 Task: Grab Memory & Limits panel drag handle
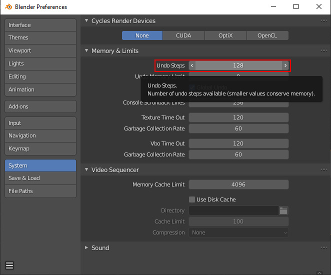coord(324,50)
